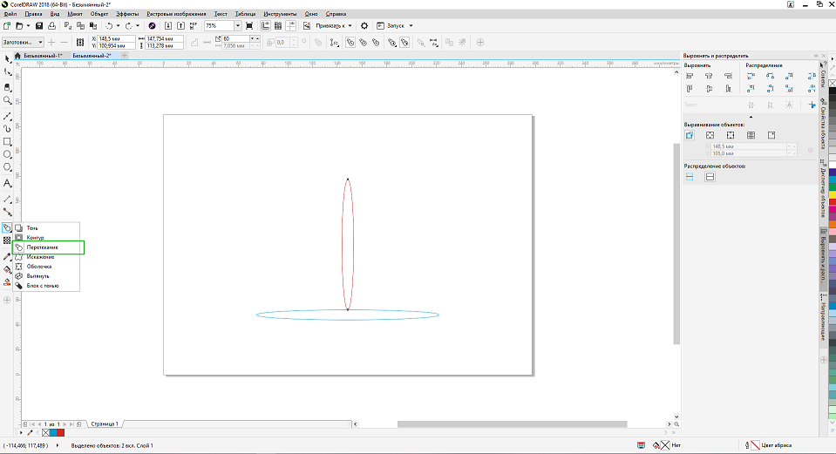Viewport: 836px width, 454px height.
Task: Toggle align to grid option
Action: click(751, 135)
